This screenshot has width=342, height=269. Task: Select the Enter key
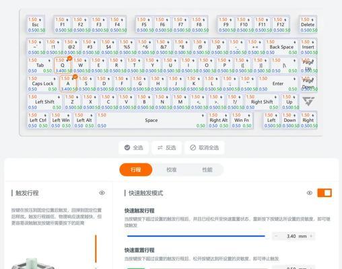tap(278, 83)
